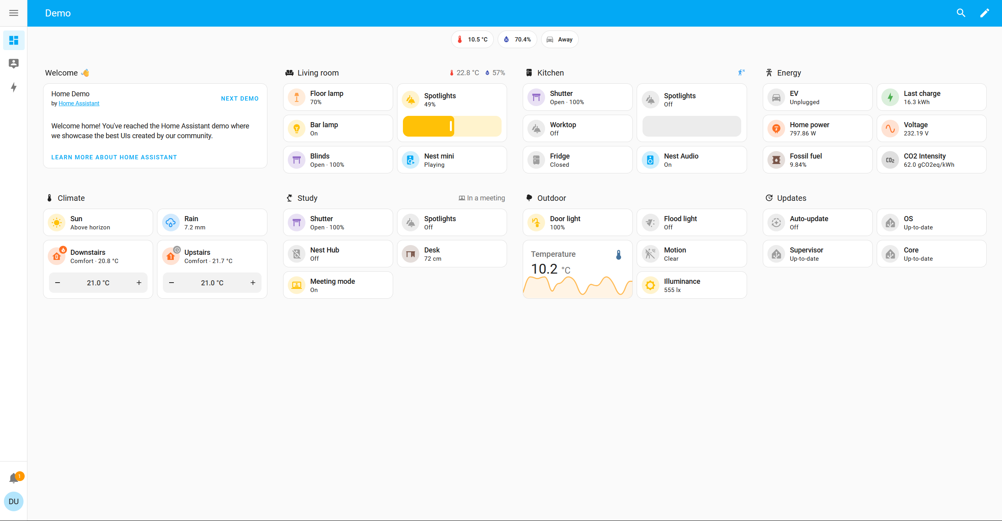The height and width of the screenshot is (521, 1002).
Task: Toggle the Kitchen Worktop light
Action: [536, 129]
